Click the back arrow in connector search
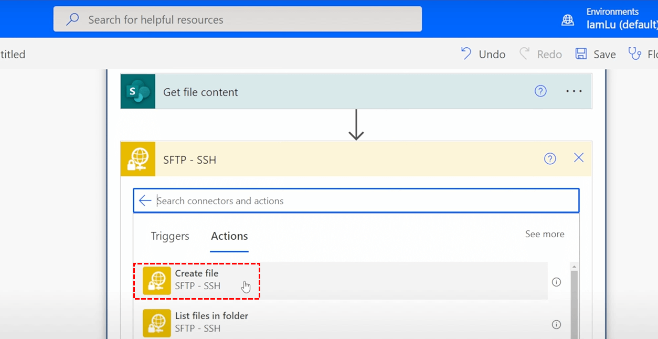This screenshot has width=658, height=339. pos(145,200)
